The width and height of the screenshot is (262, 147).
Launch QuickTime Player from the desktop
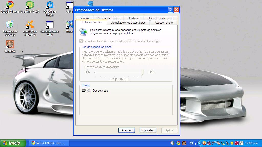point(50,5)
